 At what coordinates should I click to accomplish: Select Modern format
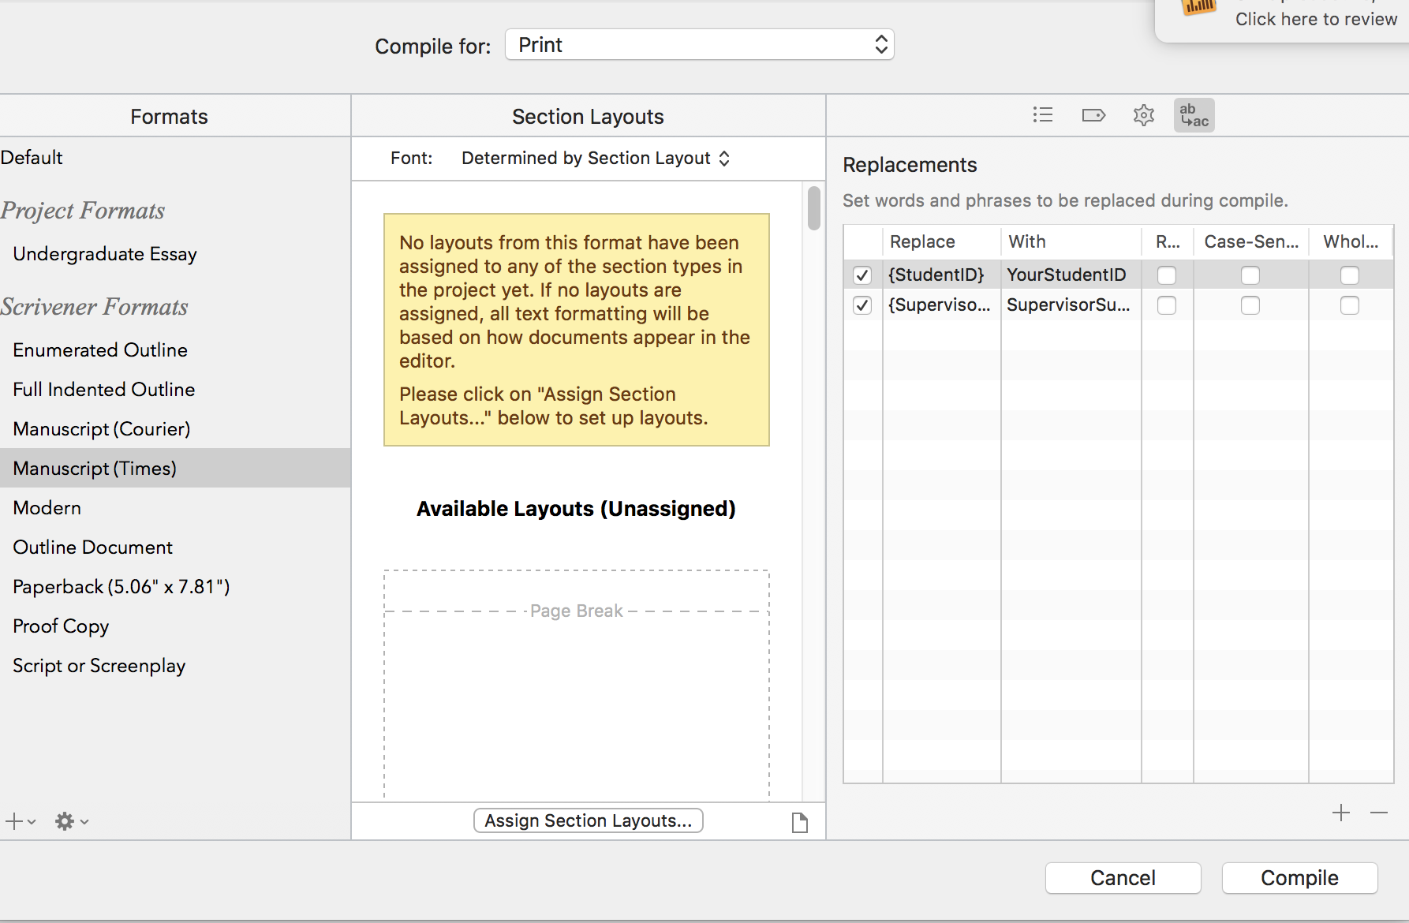[x=175, y=508]
